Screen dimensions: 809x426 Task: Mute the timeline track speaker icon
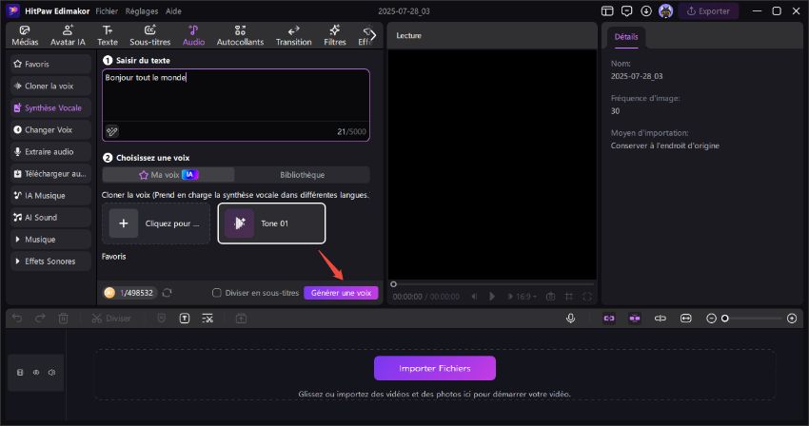pyautogui.click(x=51, y=373)
